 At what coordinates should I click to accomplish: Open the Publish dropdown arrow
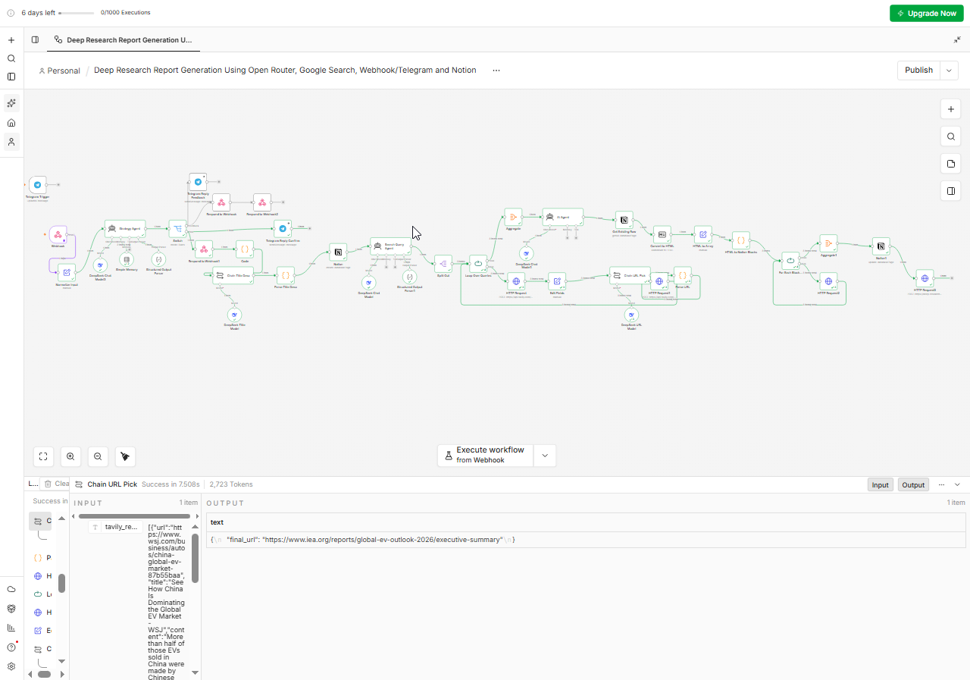pyautogui.click(x=949, y=71)
